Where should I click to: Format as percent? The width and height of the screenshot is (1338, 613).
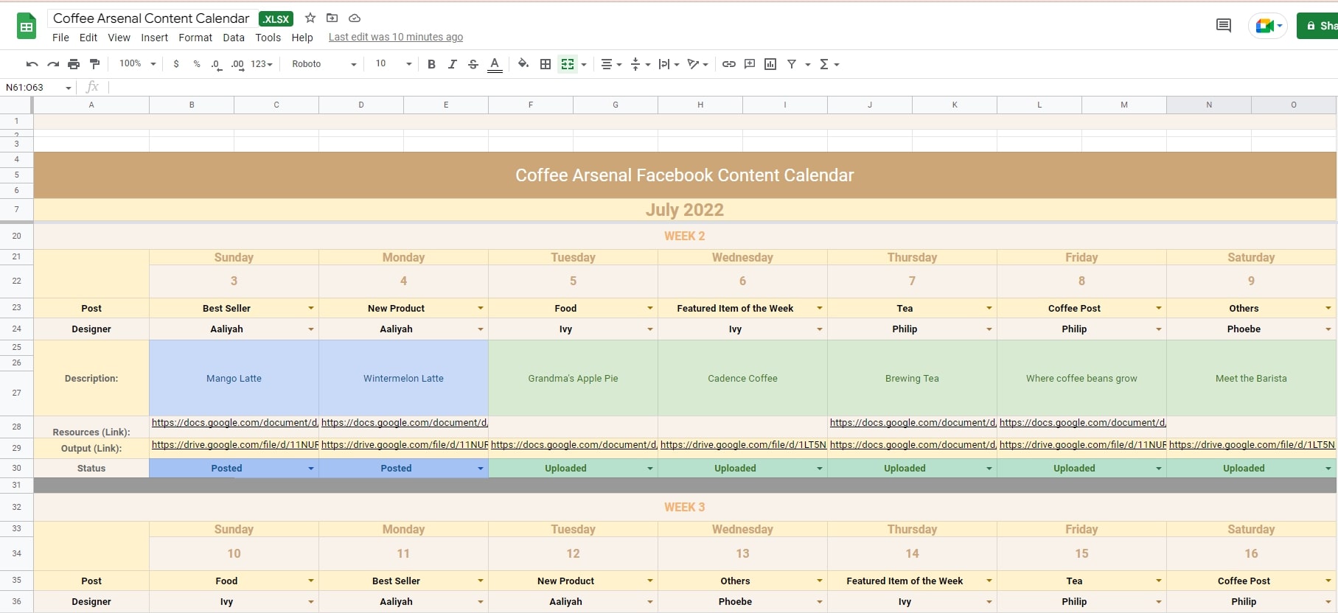coord(197,64)
